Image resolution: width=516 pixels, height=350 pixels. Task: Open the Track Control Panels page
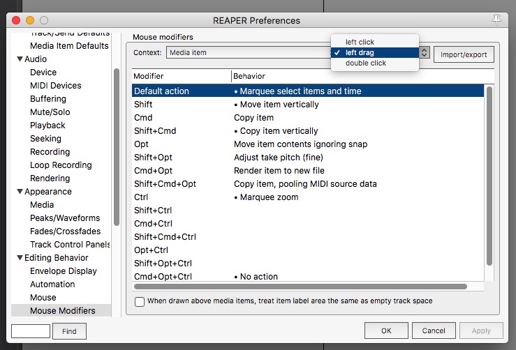click(x=70, y=245)
